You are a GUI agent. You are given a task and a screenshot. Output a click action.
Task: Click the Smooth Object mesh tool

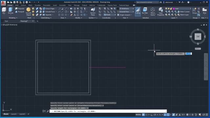(x=29, y=12)
